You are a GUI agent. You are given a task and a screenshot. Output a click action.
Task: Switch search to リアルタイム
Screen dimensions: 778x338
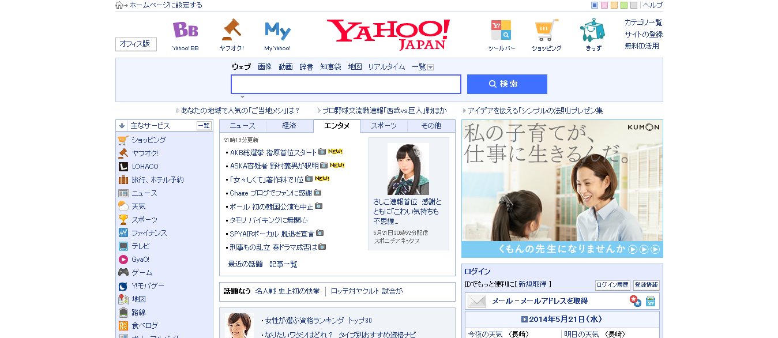(x=386, y=67)
